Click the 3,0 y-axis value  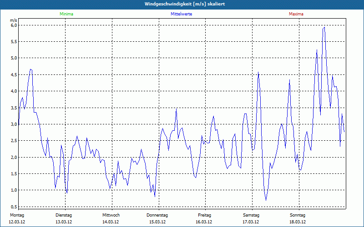pyautogui.click(x=14, y=124)
